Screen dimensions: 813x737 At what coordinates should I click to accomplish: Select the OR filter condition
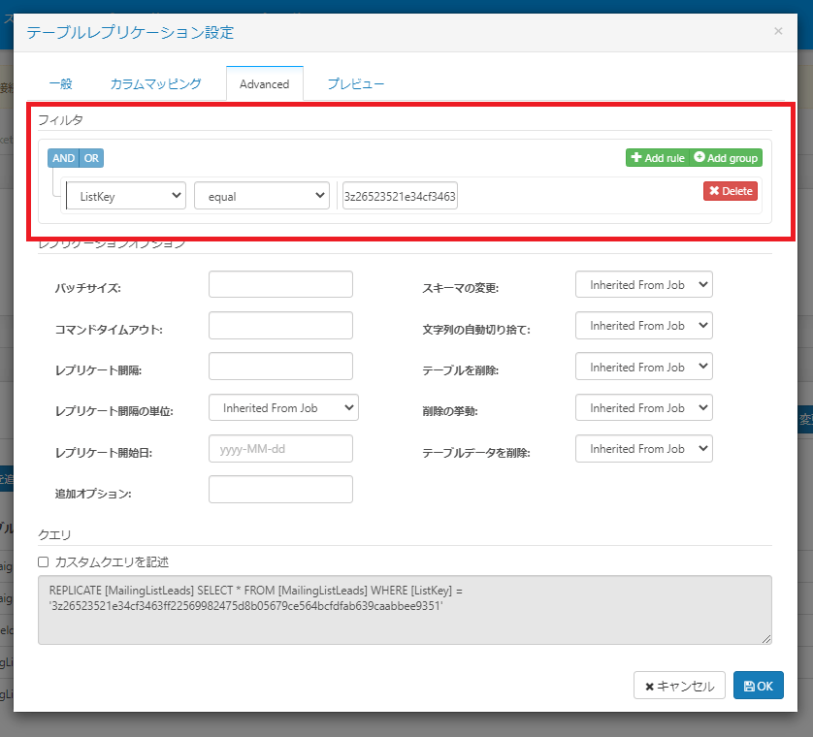tap(91, 158)
